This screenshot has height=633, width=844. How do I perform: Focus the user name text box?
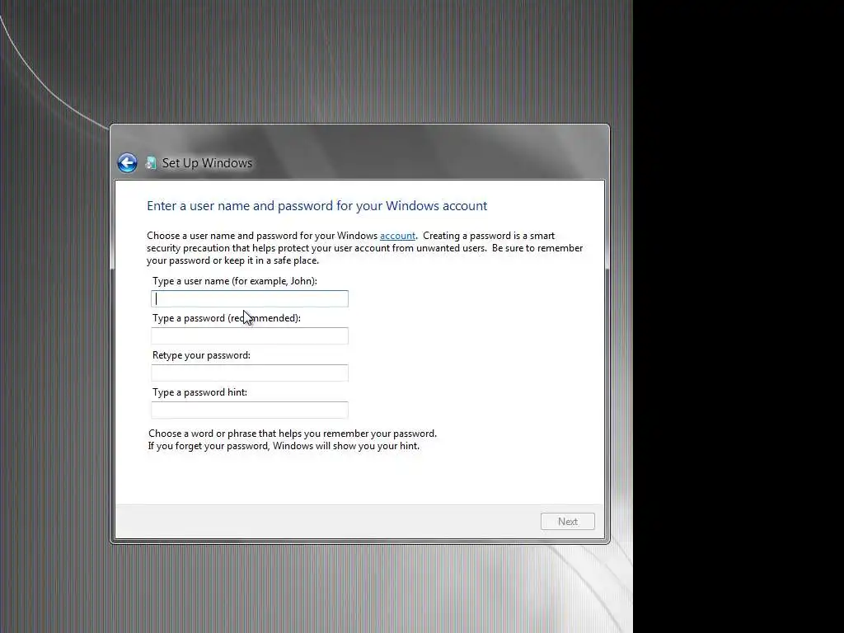[x=250, y=298]
